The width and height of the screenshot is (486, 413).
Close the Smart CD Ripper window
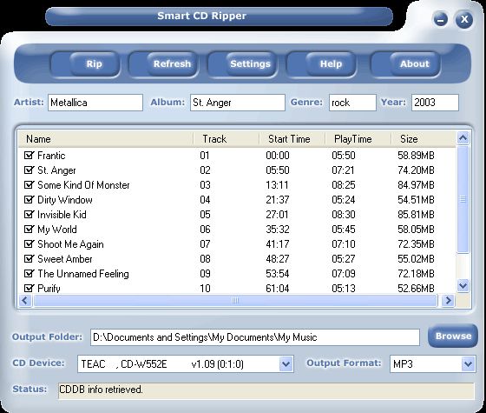[x=464, y=19]
